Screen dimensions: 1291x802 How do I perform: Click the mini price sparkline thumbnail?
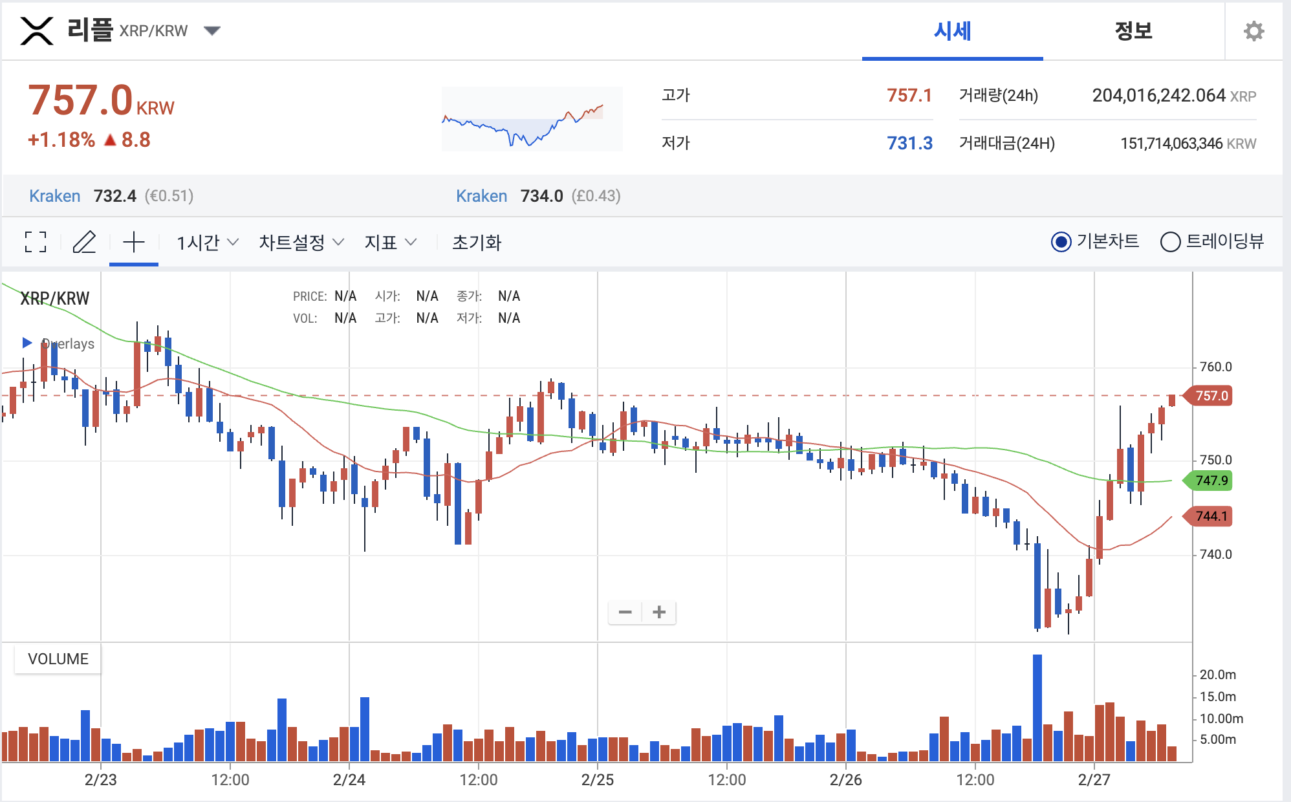[x=532, y=119]
